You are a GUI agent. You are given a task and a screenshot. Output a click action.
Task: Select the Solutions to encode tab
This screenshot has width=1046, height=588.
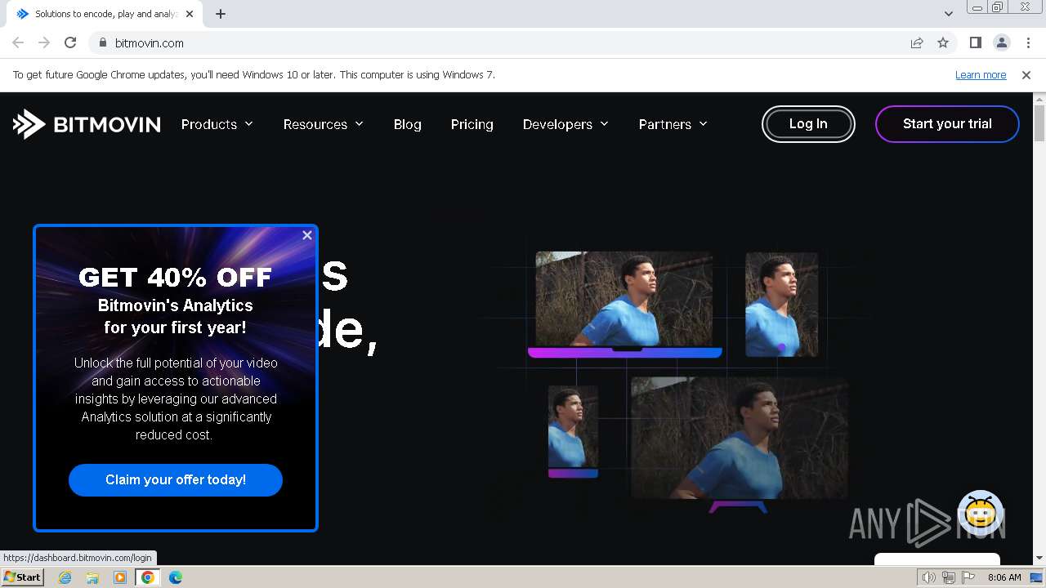tap(105, 14)
